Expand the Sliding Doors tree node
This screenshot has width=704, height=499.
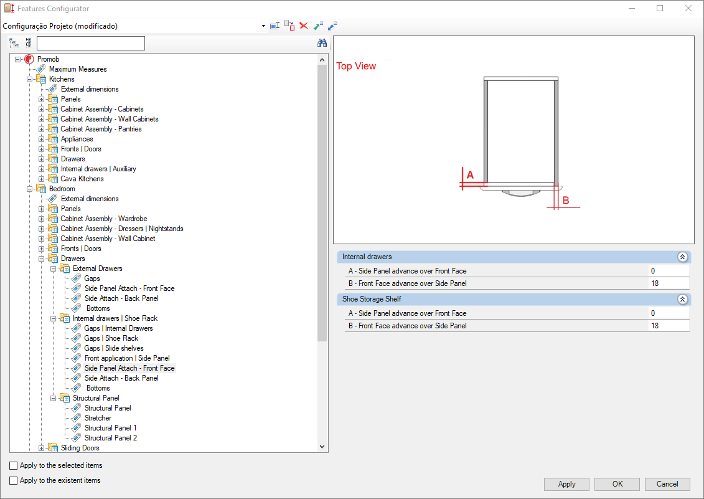pyautogui.click(x=42, y=448)
